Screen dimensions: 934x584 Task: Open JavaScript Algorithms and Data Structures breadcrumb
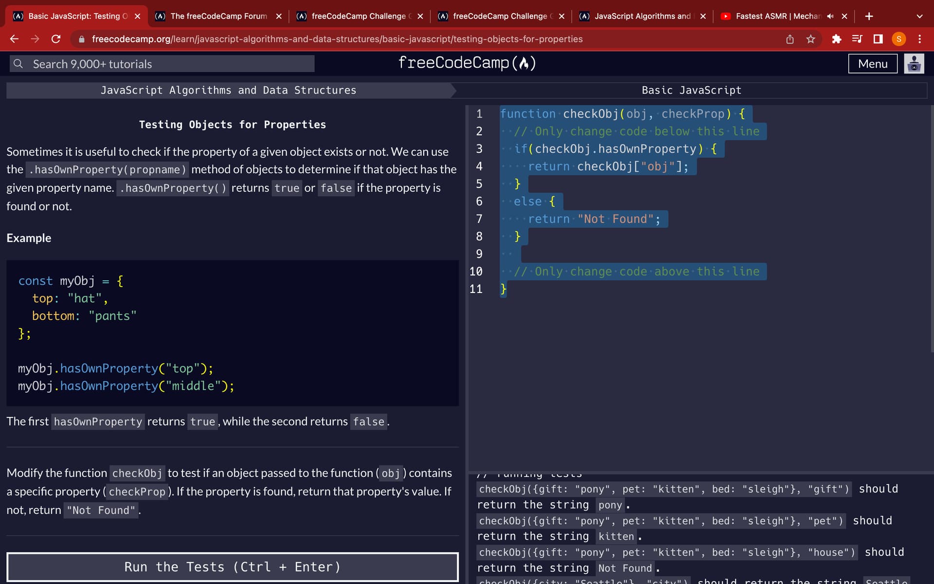click(228, 90)
